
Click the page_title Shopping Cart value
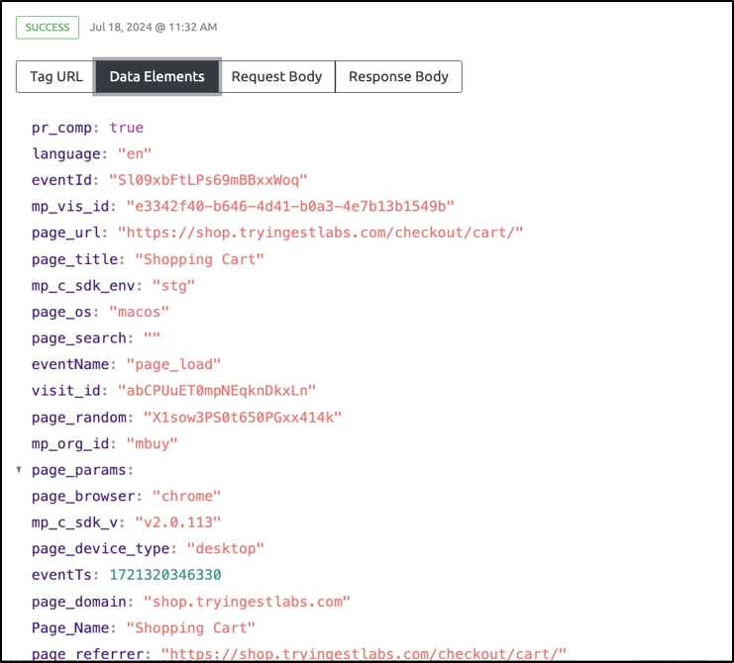tap(202, 259)
